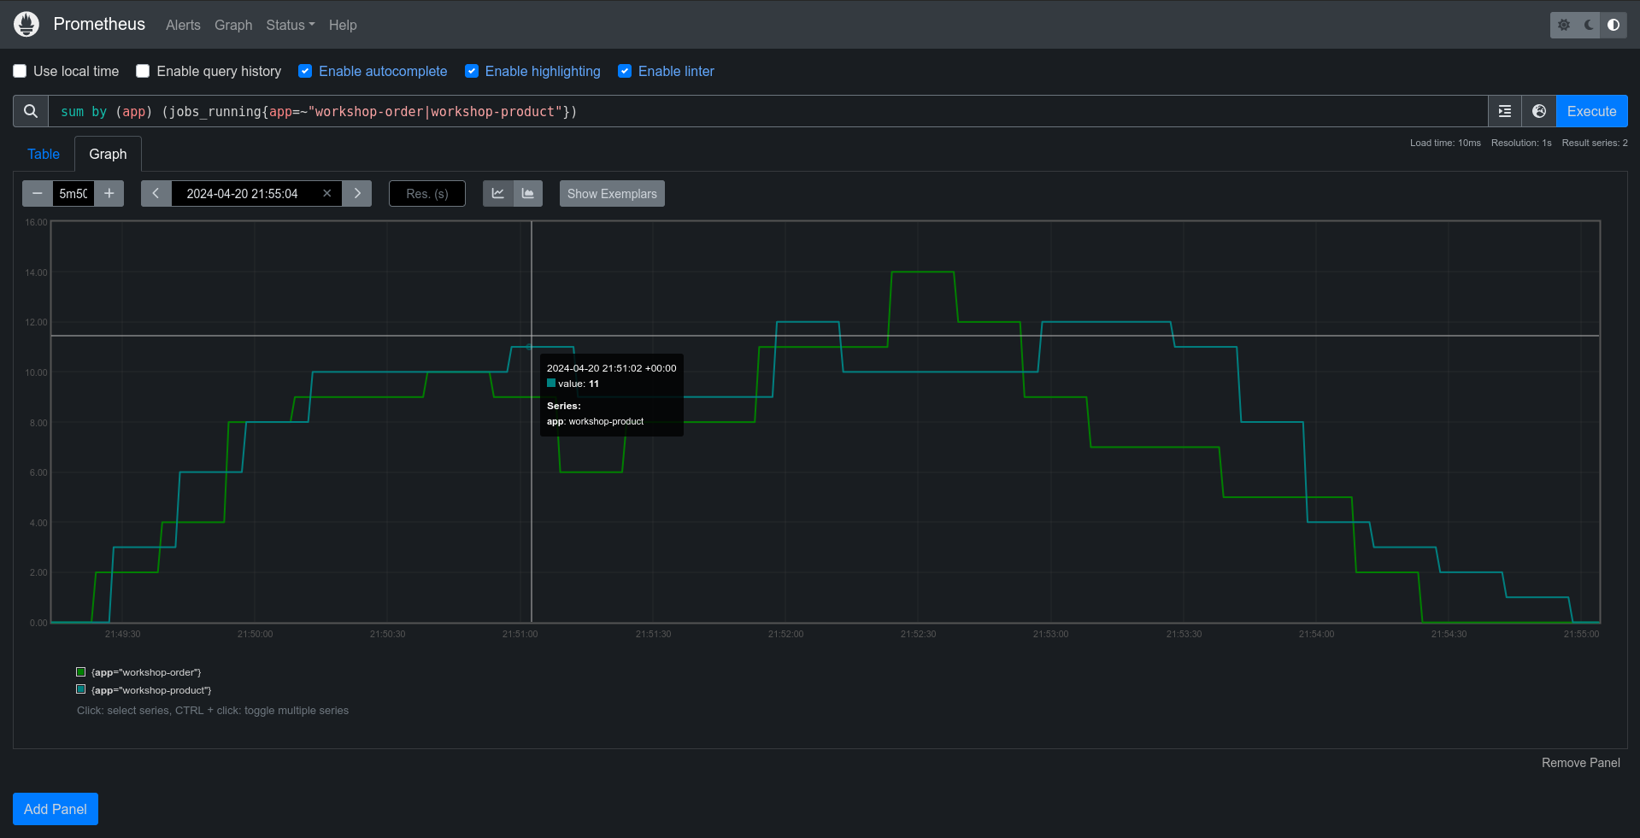Click the workshop-product legend color swatch

tap(81, 689)
